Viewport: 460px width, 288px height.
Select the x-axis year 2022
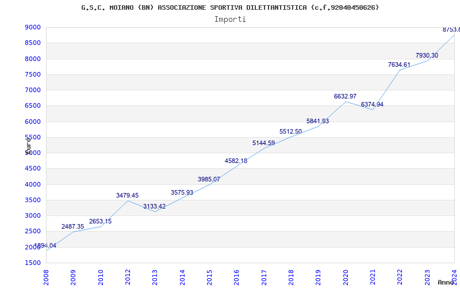coord(400,278)
